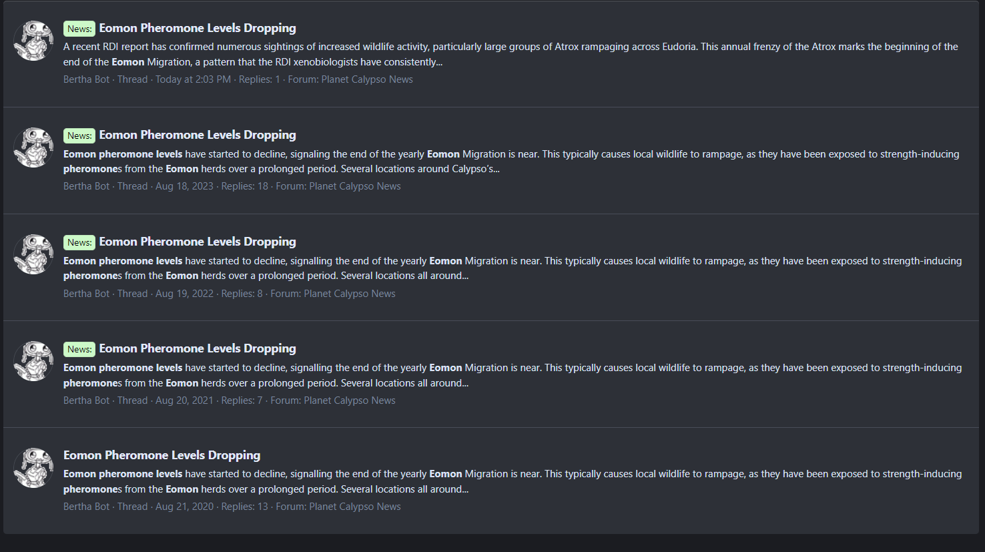Click Bertha Bot avatar beside Aug 20, 2021 thread
Screen dimensions: 985x552
pyautogui.click(x=33, y=361)
